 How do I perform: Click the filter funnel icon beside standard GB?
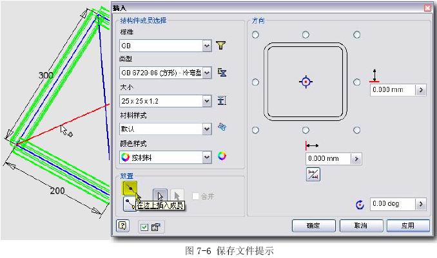coord(222,45)
